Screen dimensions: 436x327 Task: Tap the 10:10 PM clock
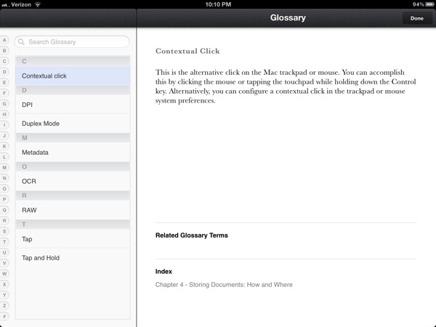[218, 4]
